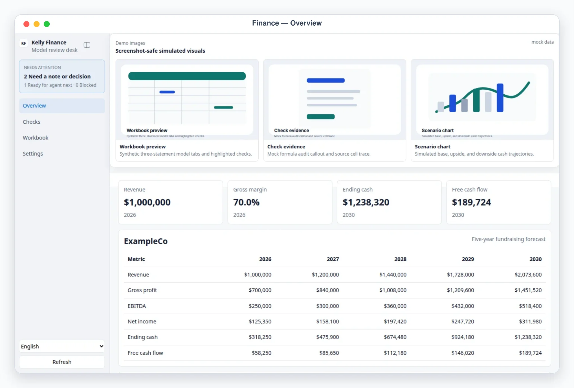
Task: Click the 'mock data' label
Action: point(542,42)
